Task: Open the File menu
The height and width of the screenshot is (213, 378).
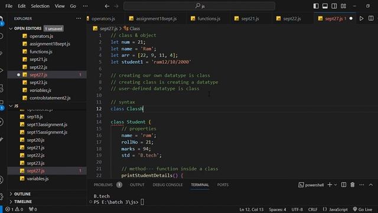Action: tap(9, 6)
